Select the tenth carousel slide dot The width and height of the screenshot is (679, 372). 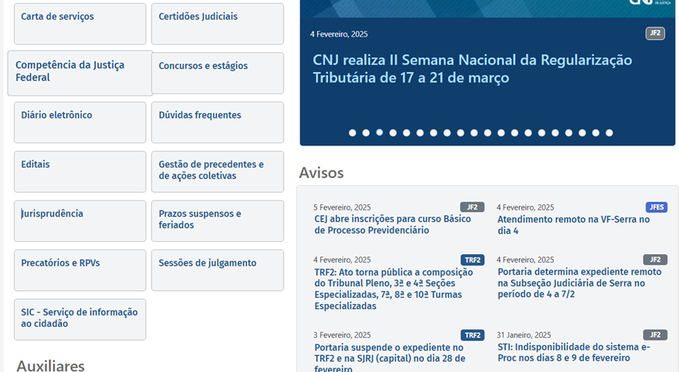pyautogui.click(x=474, y=132)
